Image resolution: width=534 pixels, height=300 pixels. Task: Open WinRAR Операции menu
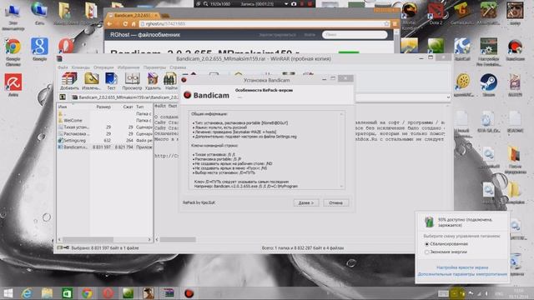(103, 67)
